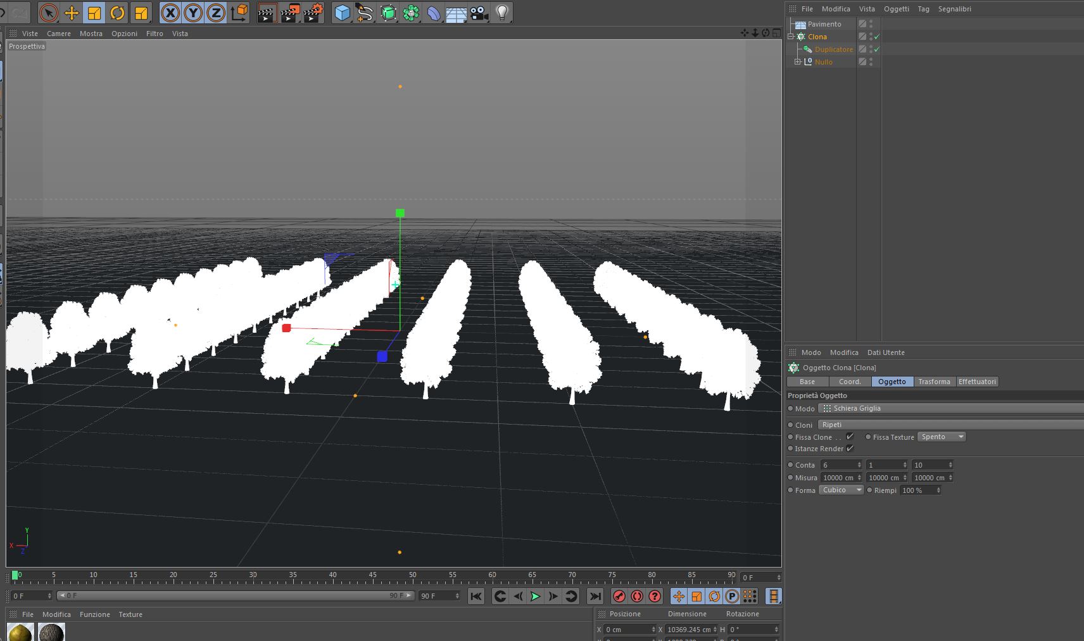Toggle visibility dots for Pavimento
1084x641 pixels.
click(871, 24)
